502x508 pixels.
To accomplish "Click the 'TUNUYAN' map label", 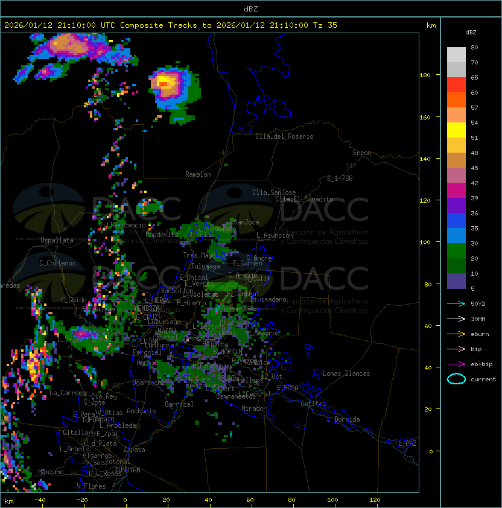I will click(128, 470).
